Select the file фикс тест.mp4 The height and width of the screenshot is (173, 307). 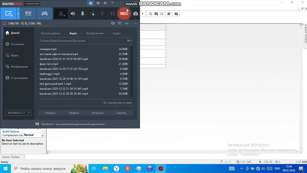pos(84,64)
